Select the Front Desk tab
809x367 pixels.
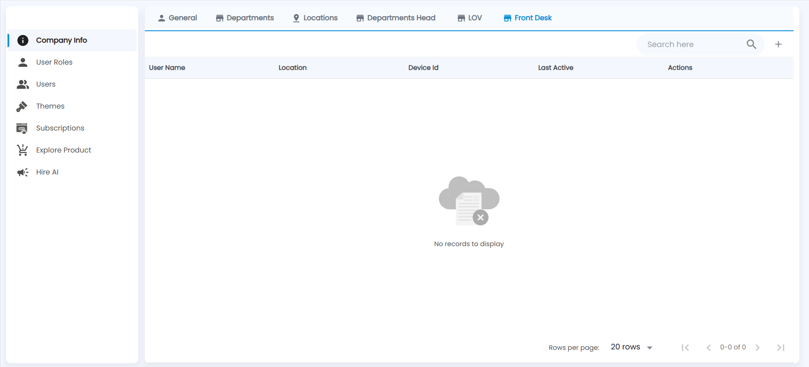point(528,18)
